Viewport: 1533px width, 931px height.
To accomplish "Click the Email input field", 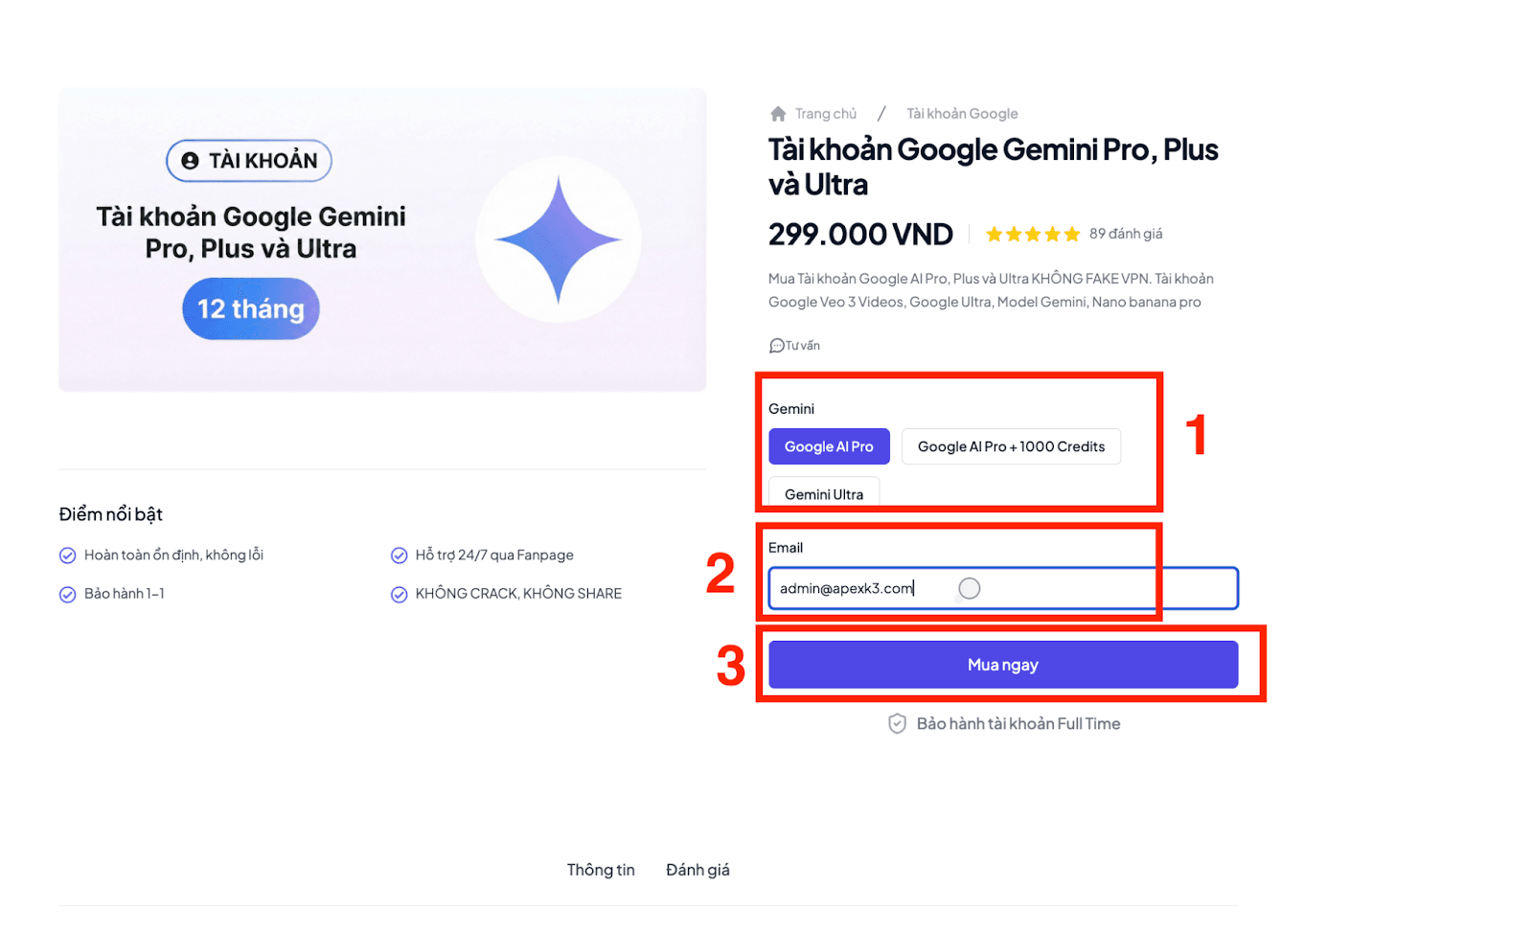I will (x=1054, y=588).
